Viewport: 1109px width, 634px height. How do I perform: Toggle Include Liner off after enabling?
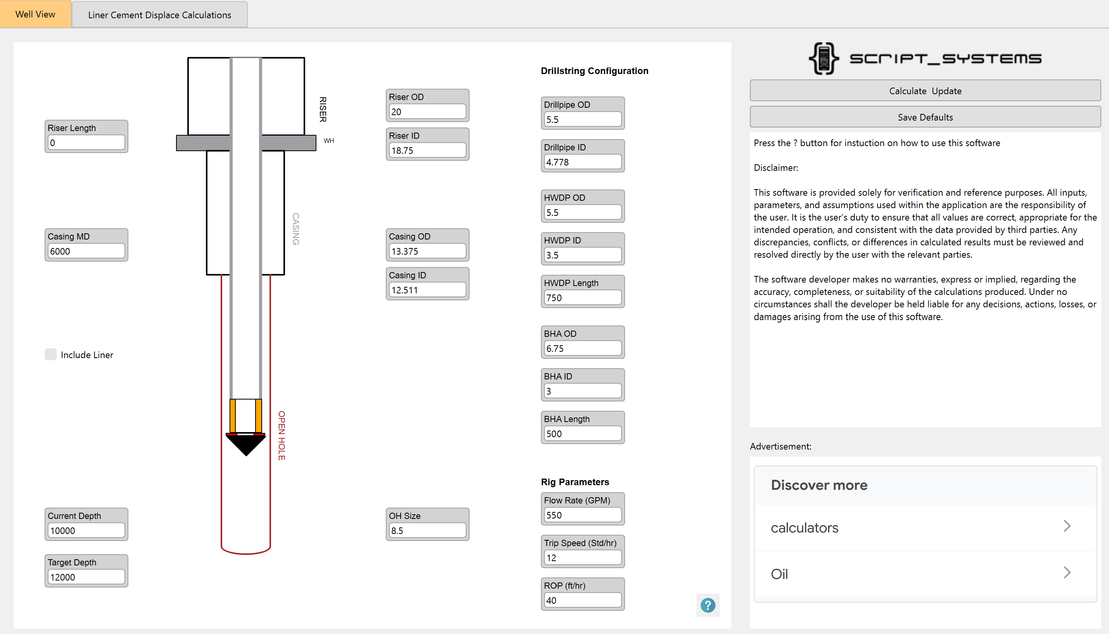click(50, 355)
